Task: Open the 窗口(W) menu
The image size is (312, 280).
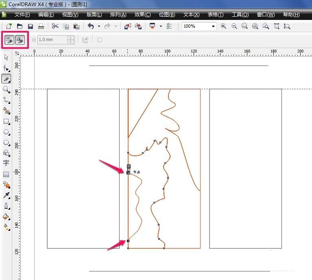Action: [266, 15]
